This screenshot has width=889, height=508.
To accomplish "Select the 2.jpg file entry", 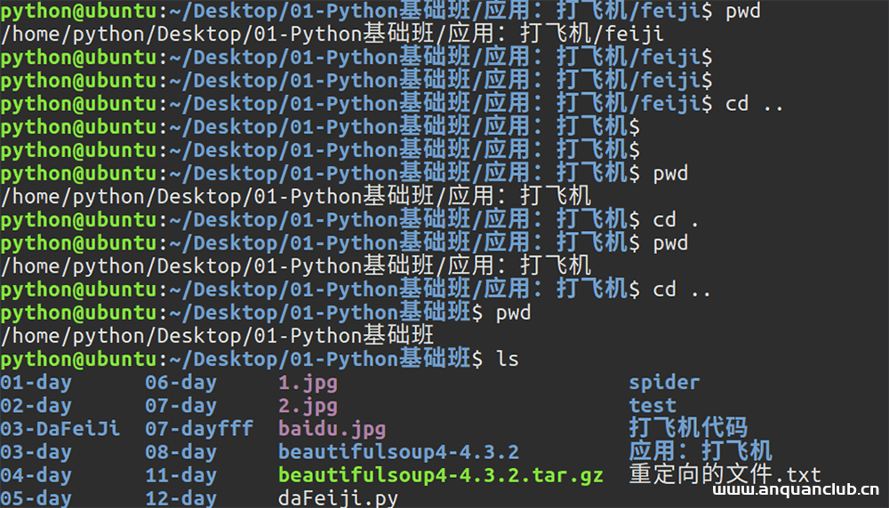I will click(x=308, y=406).
